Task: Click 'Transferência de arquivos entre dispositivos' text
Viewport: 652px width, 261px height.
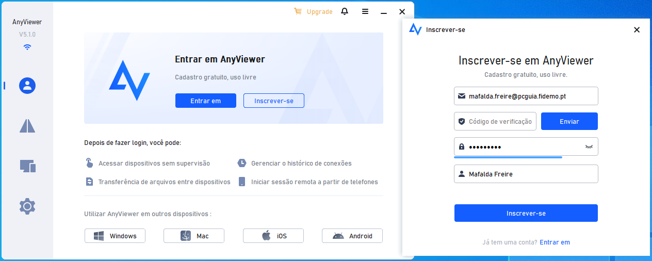Action: (164, 182)
